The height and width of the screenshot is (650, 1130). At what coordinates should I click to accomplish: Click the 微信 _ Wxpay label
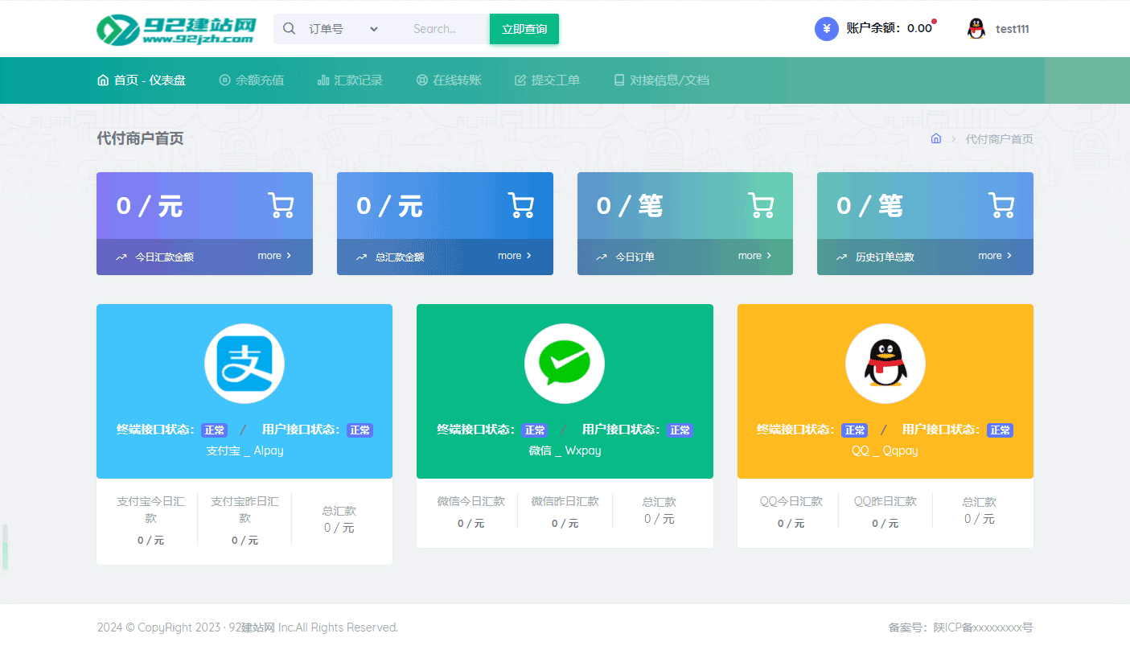coord(565,450)
